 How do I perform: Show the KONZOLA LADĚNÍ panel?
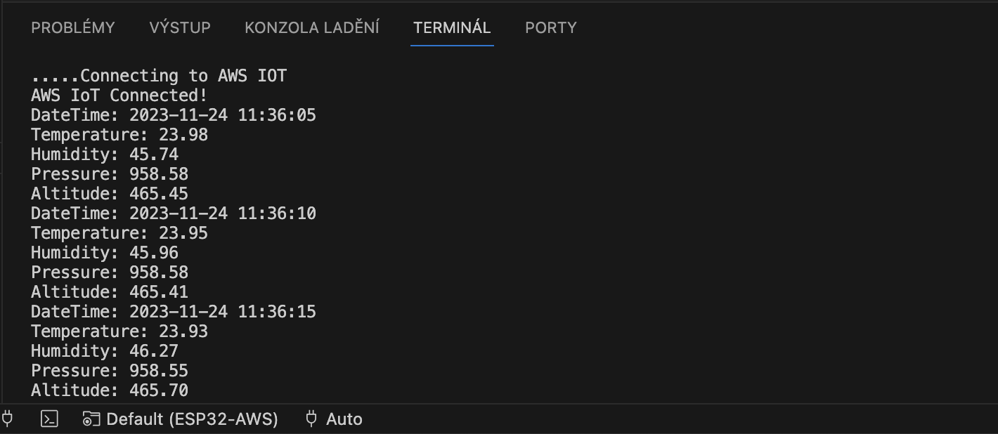312,28
